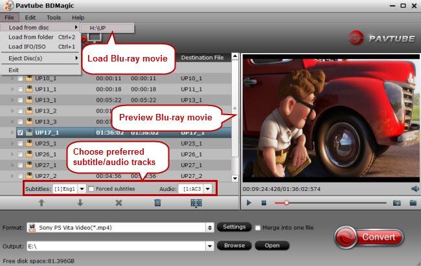
Task: Open the File menu
Action: pyautogui.click(x=10, y=17)
